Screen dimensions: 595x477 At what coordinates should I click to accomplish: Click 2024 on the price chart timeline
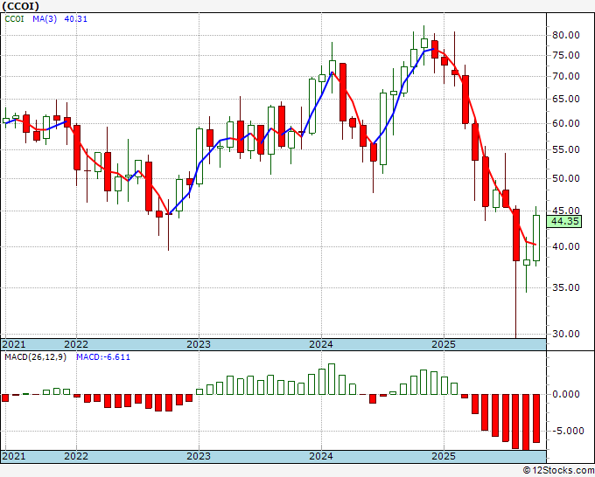[x=321, y=344]
